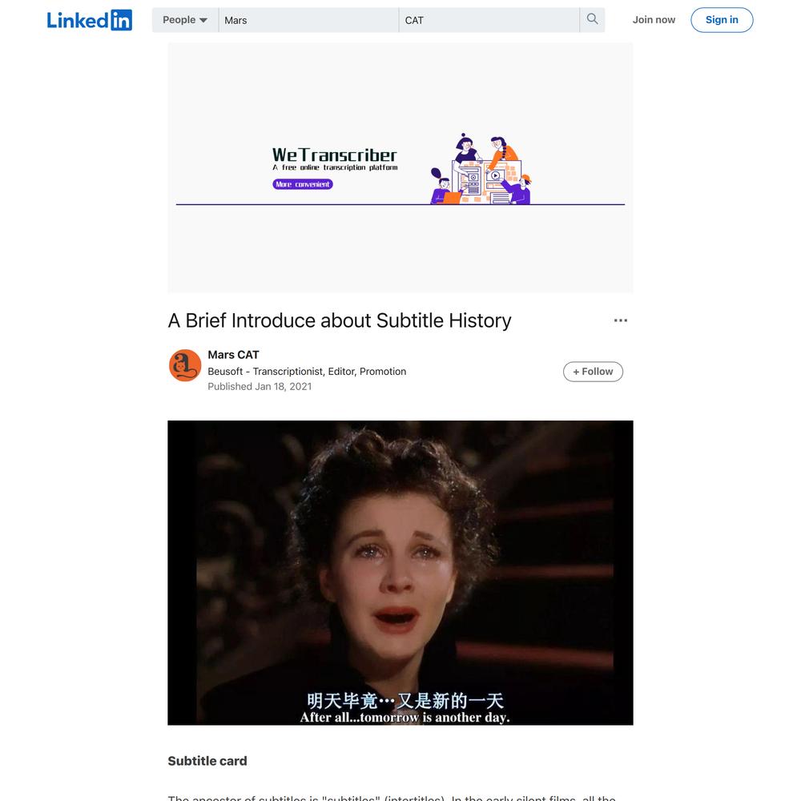
Task: Open the People search category selector
Action: click(x=185, y=20)
